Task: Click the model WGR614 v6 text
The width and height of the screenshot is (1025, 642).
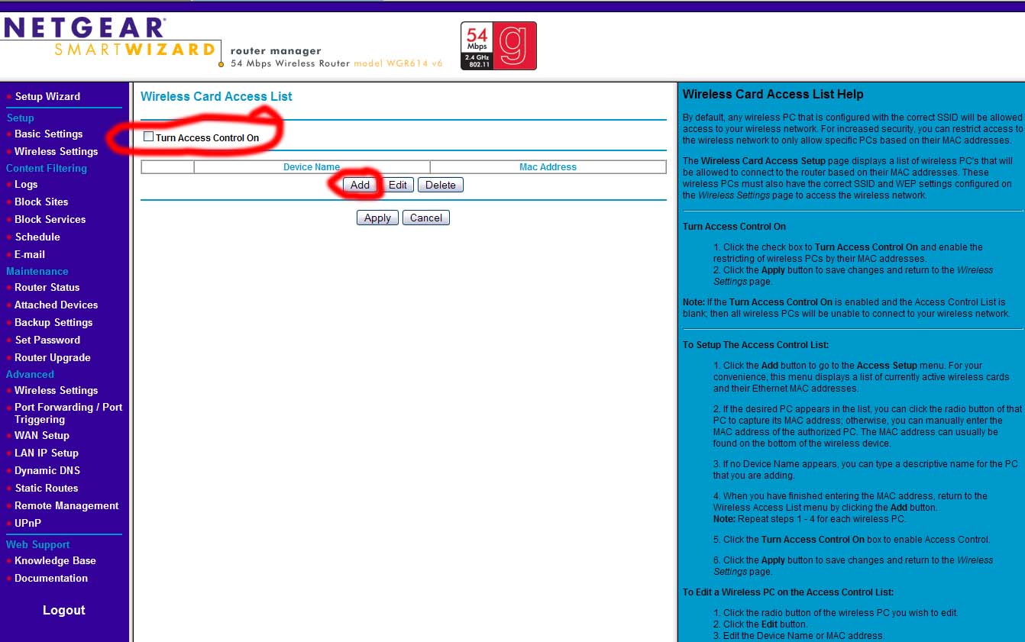Action: 398,63
